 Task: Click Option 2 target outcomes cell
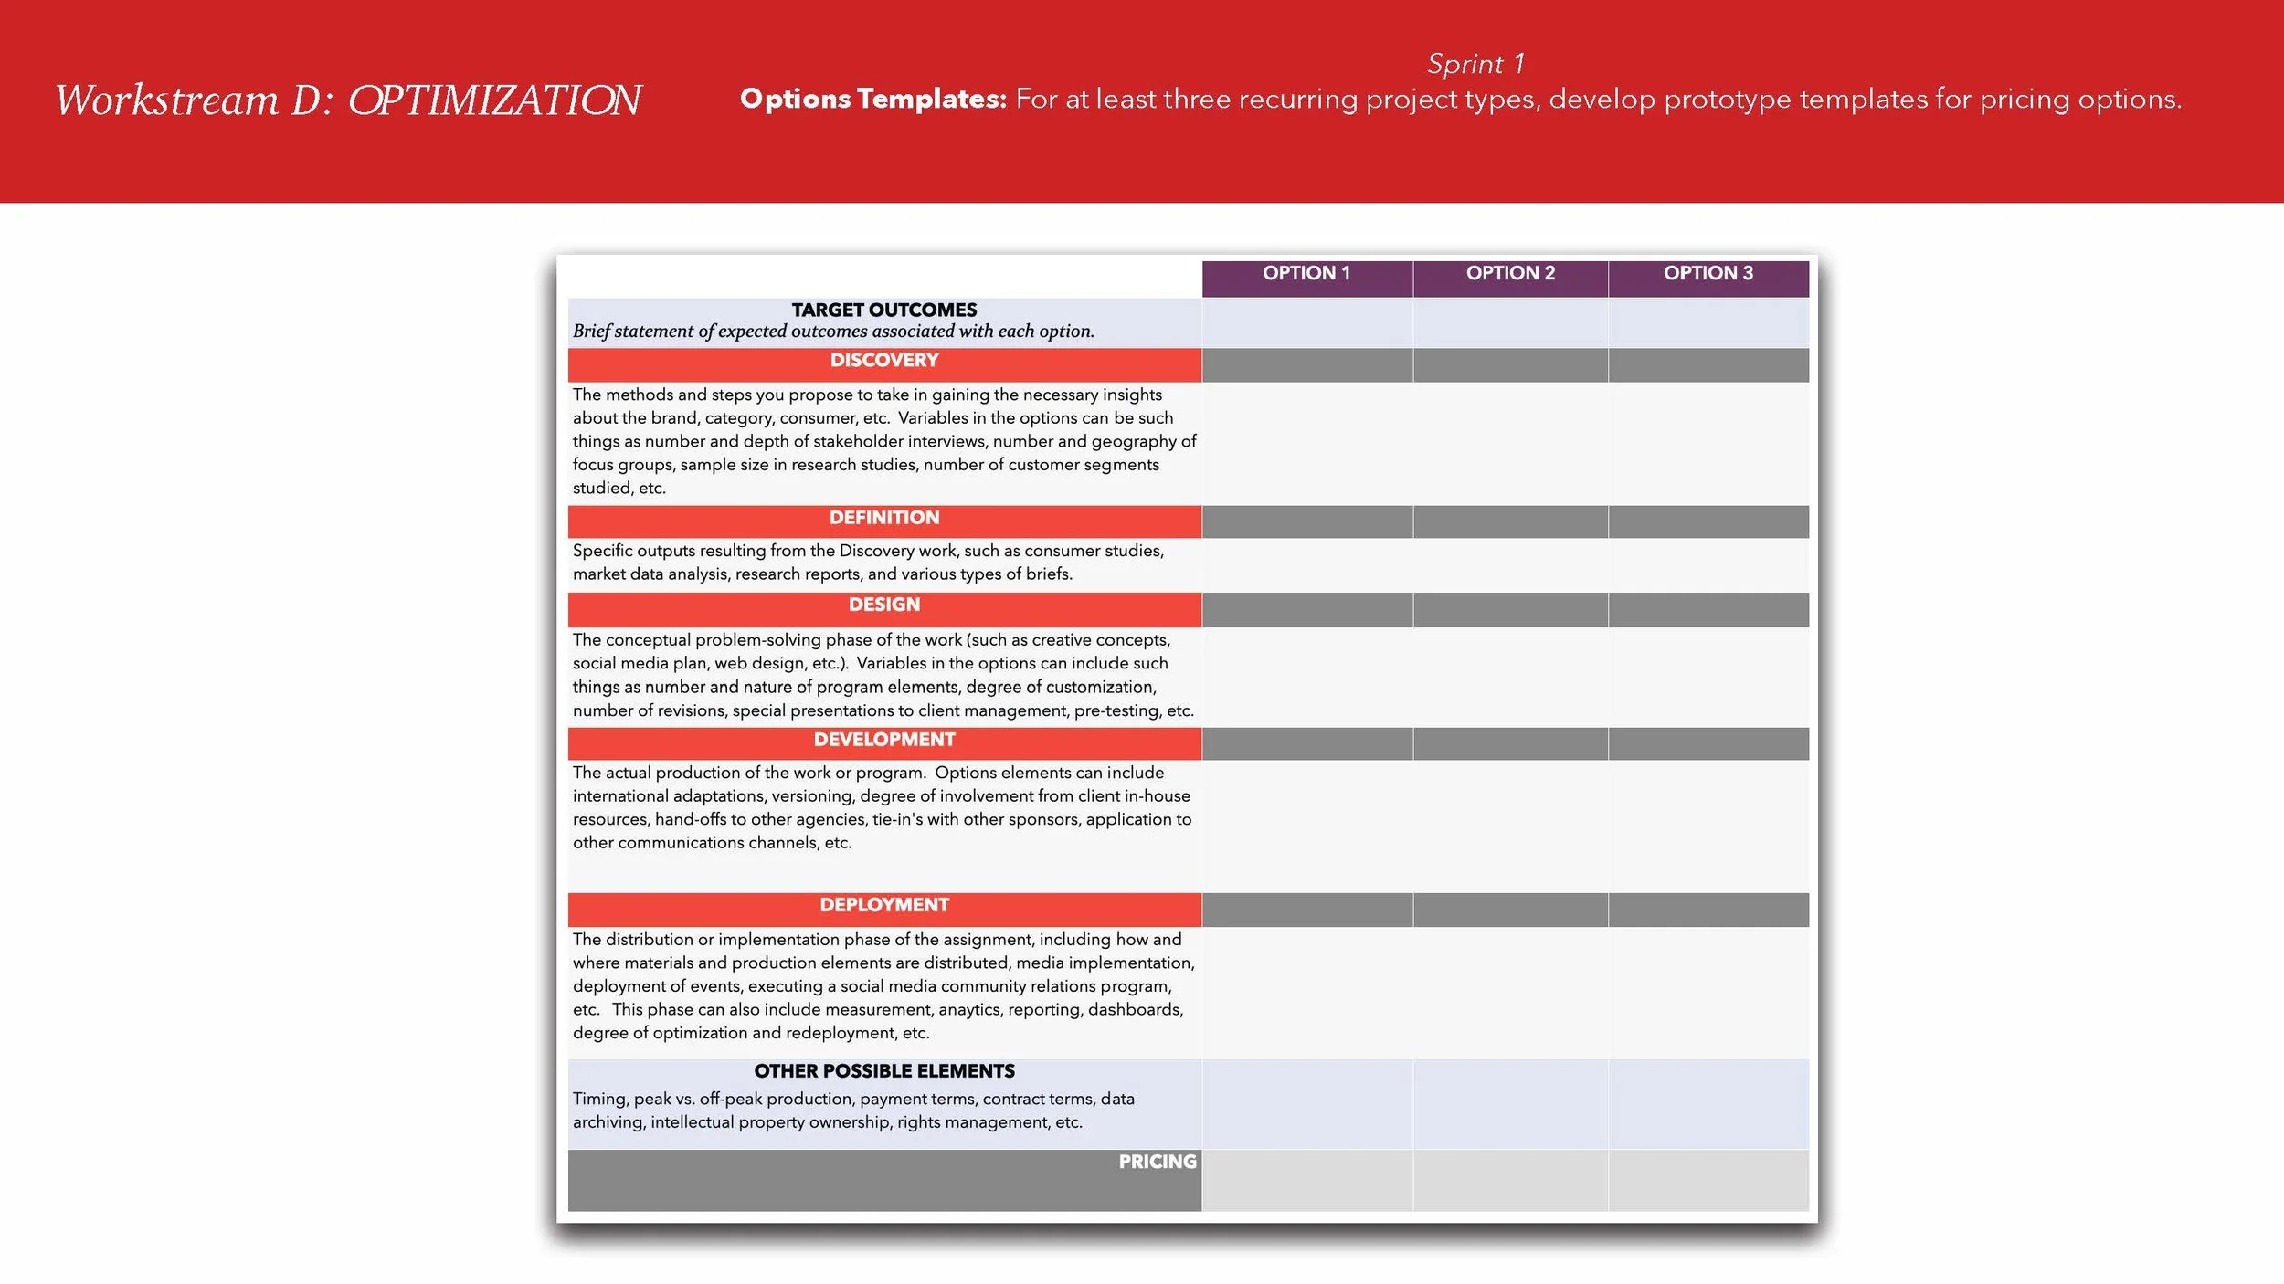(1509, 322)
